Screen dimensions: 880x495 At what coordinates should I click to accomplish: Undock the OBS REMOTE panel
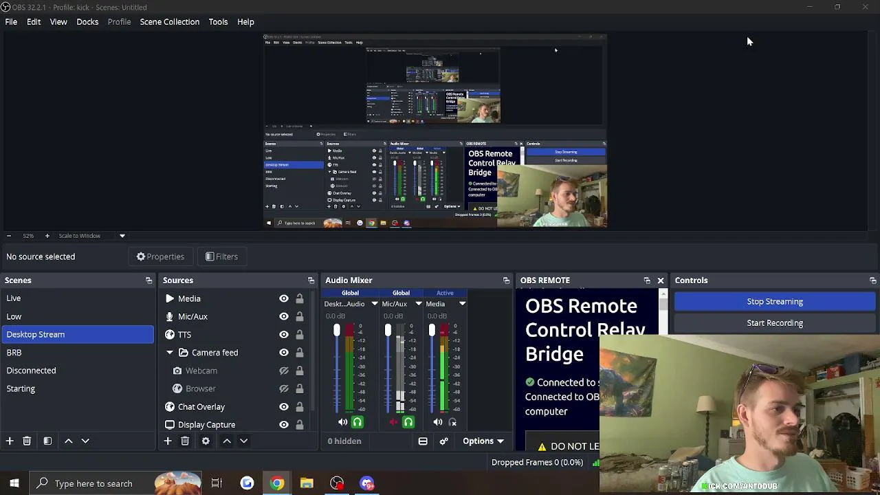coord(647,280)
